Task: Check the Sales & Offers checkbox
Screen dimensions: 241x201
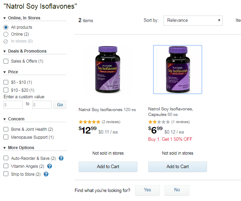Action: 6,61
